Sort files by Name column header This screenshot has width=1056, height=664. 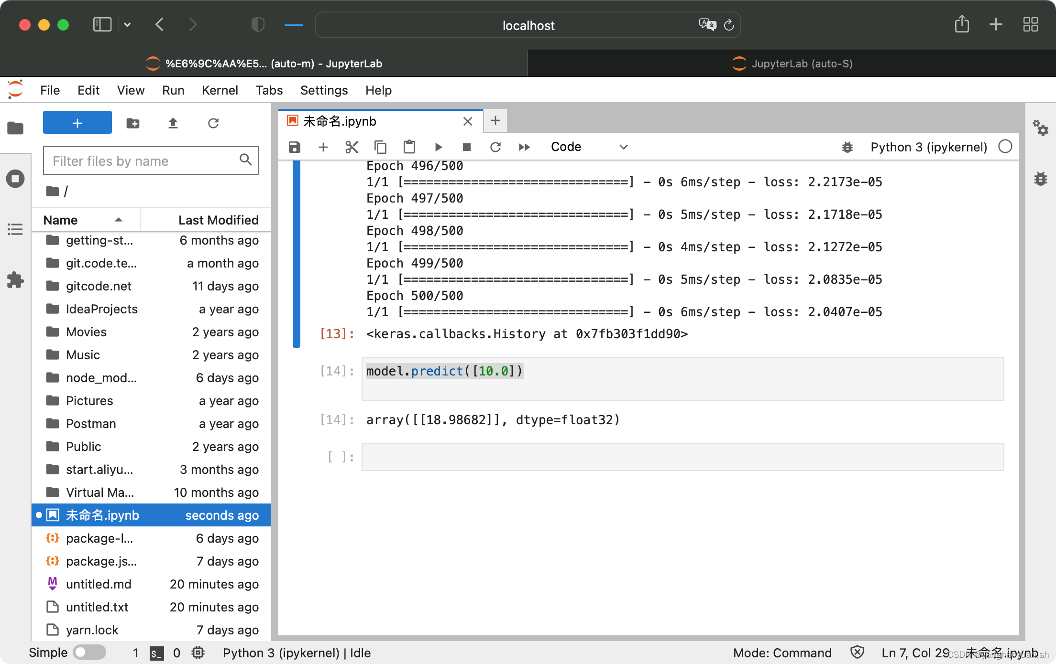85,220
